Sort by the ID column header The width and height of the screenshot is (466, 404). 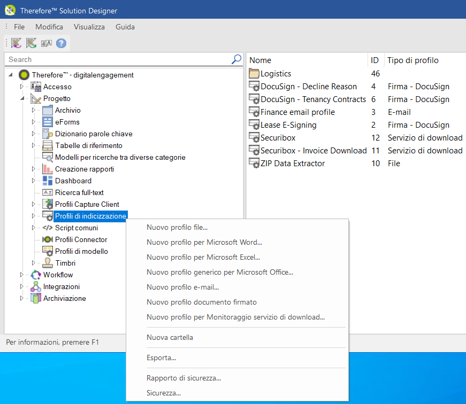[376, 60]
